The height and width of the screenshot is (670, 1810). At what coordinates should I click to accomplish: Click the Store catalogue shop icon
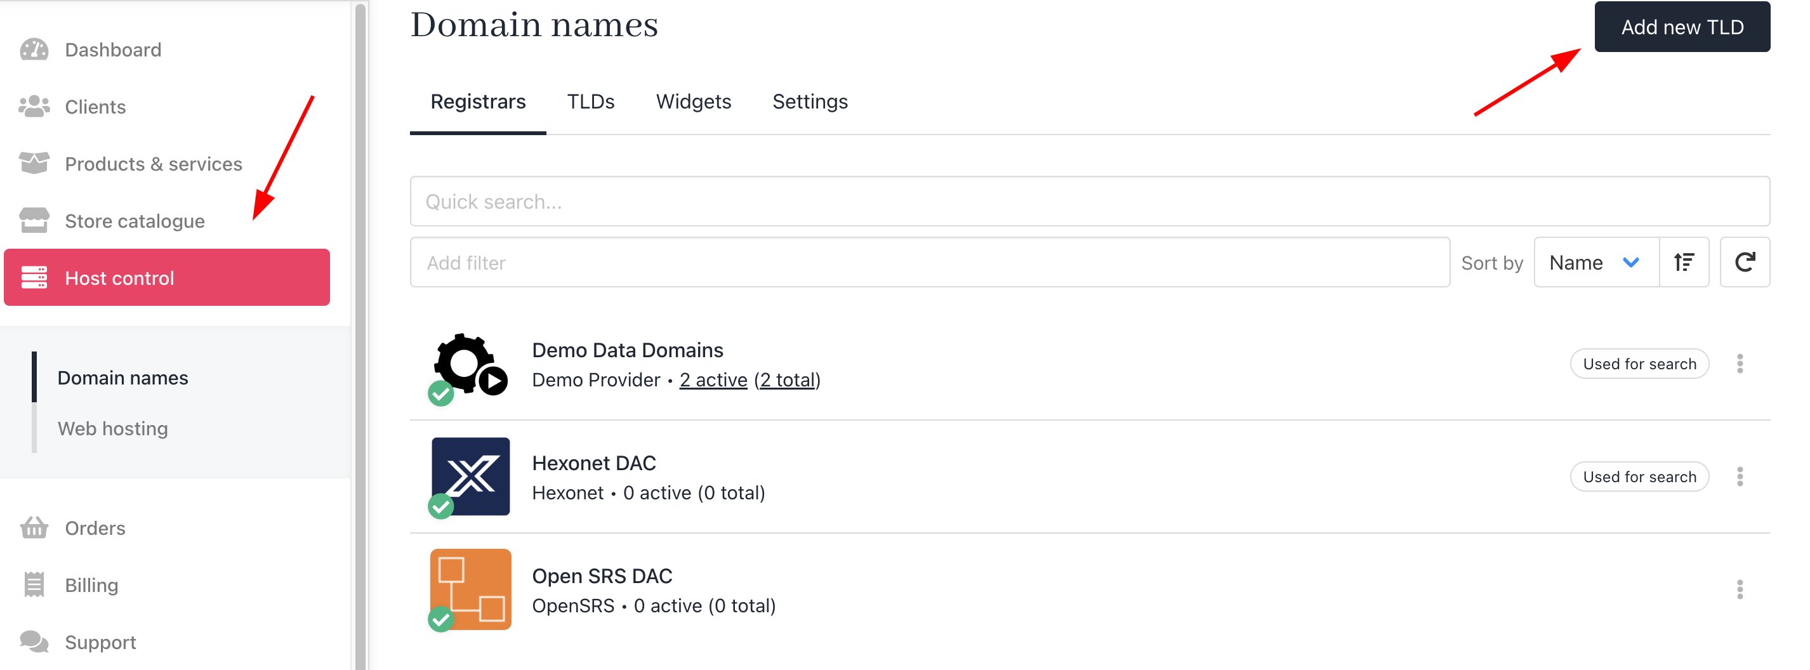click(x=34, y=221)
